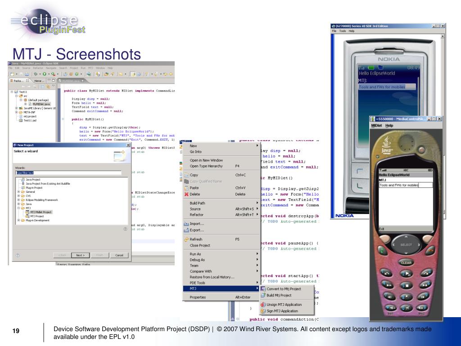Viewport: 461px width, 346px height.
Task: Open the Tools menu in Series 40 SDK window
Action: click(343, 31)
